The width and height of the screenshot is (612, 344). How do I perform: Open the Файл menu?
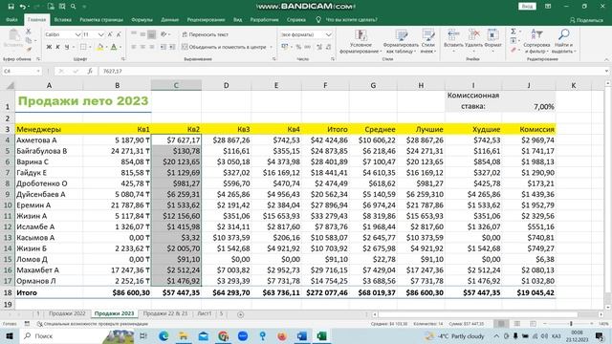point(11,19)
